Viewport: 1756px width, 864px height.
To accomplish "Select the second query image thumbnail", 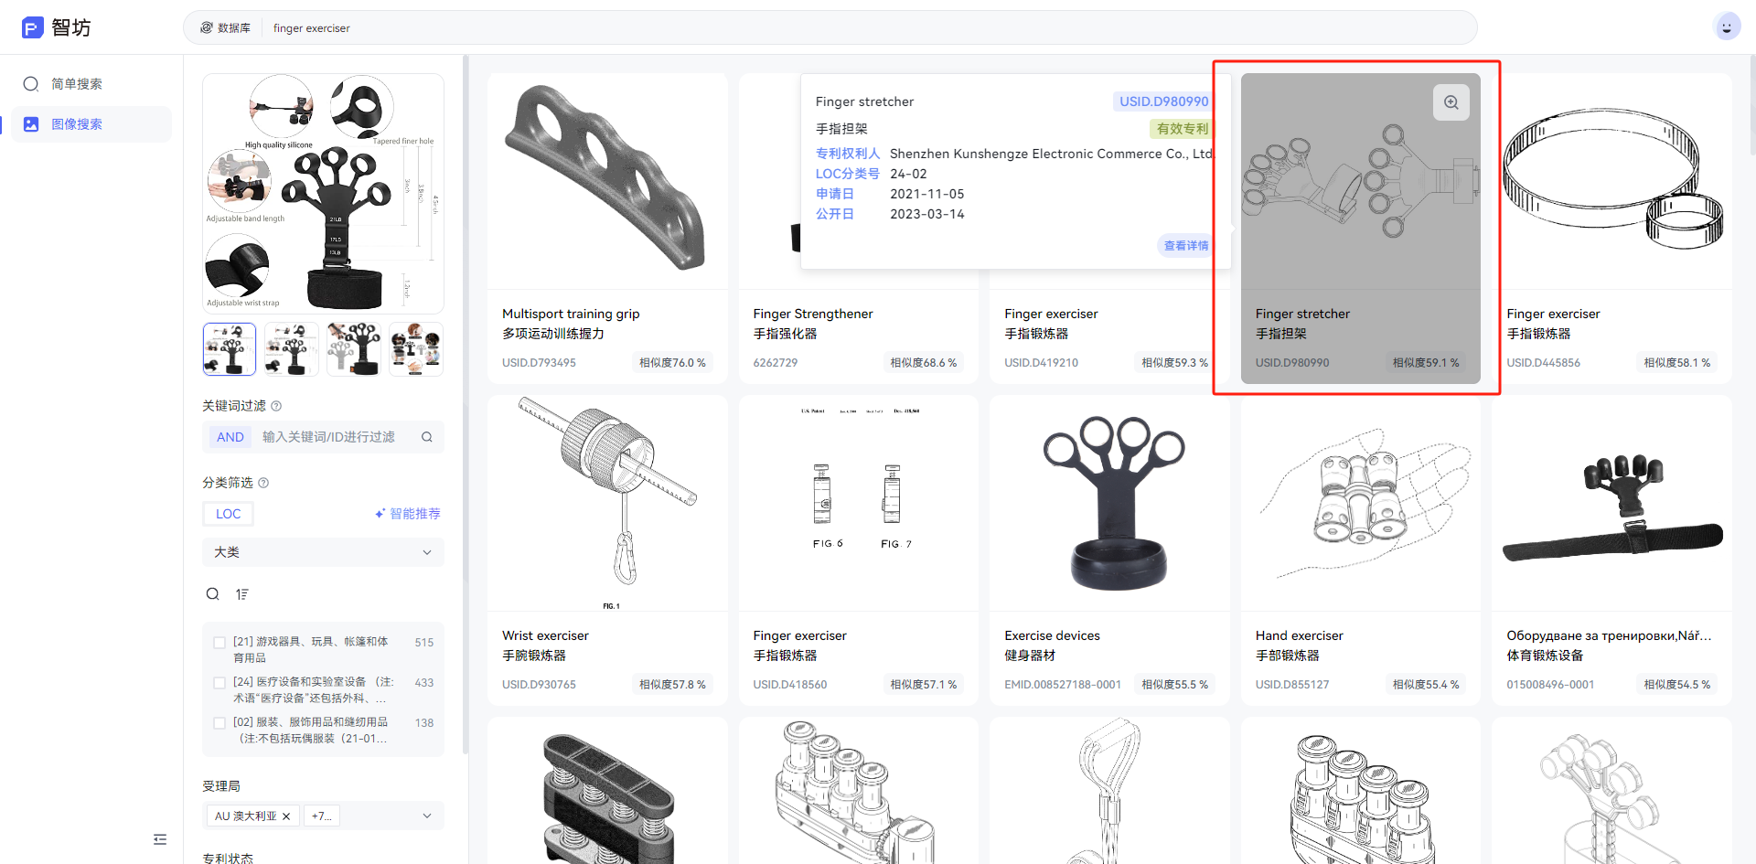I will 292,349.
